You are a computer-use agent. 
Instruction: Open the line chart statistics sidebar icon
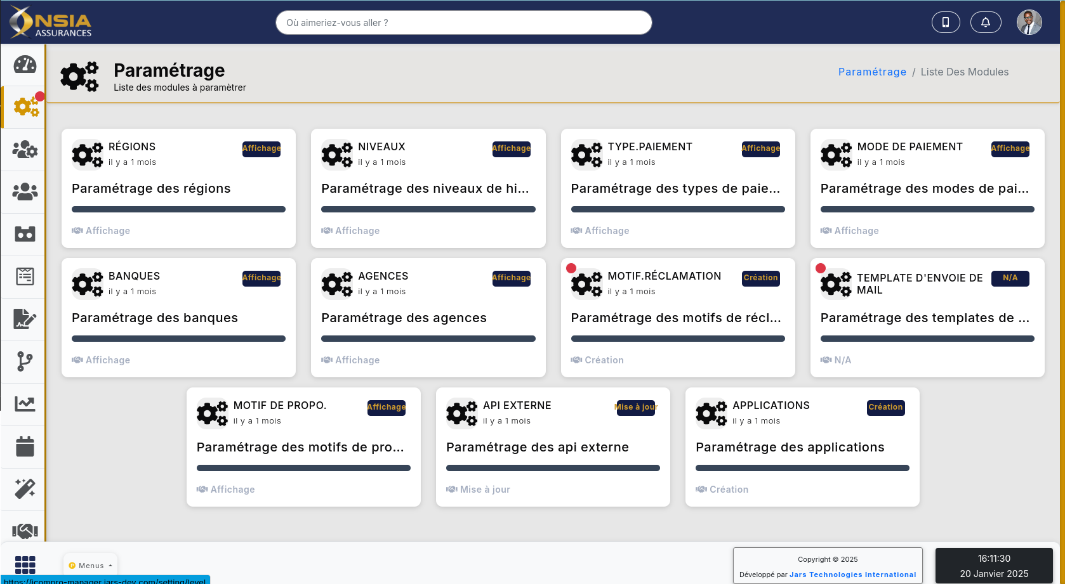point(25,404)
